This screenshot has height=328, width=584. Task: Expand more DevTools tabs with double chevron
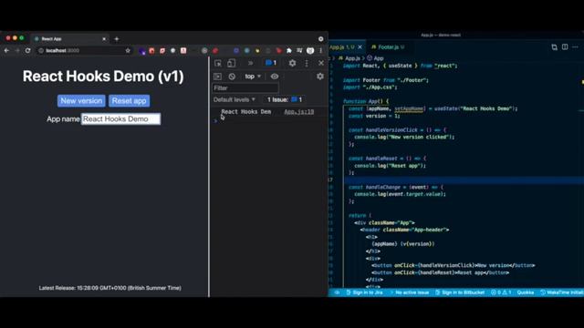(x=250, y=63)
